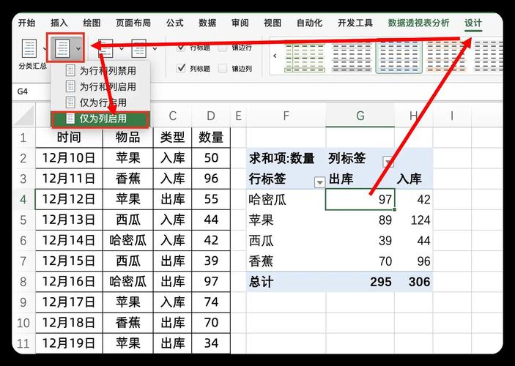Click the report layout icon in ribbon

106,49
